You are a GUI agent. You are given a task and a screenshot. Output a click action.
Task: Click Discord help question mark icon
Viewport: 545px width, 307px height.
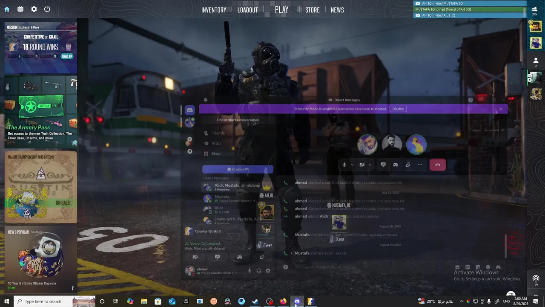click(x=470, y=100)
